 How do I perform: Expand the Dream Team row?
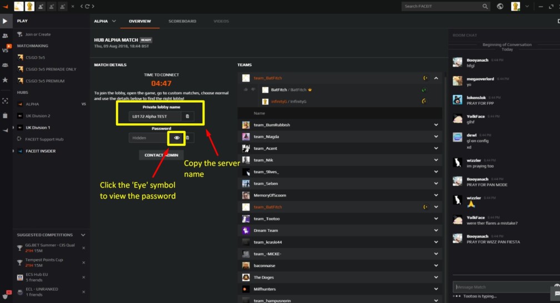click(436, 230)
